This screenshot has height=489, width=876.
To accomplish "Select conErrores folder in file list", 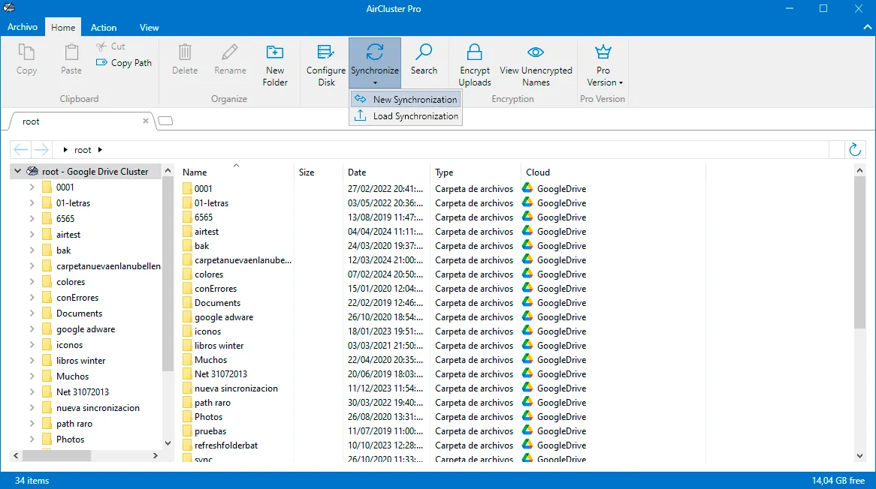I will coord(216,289).
